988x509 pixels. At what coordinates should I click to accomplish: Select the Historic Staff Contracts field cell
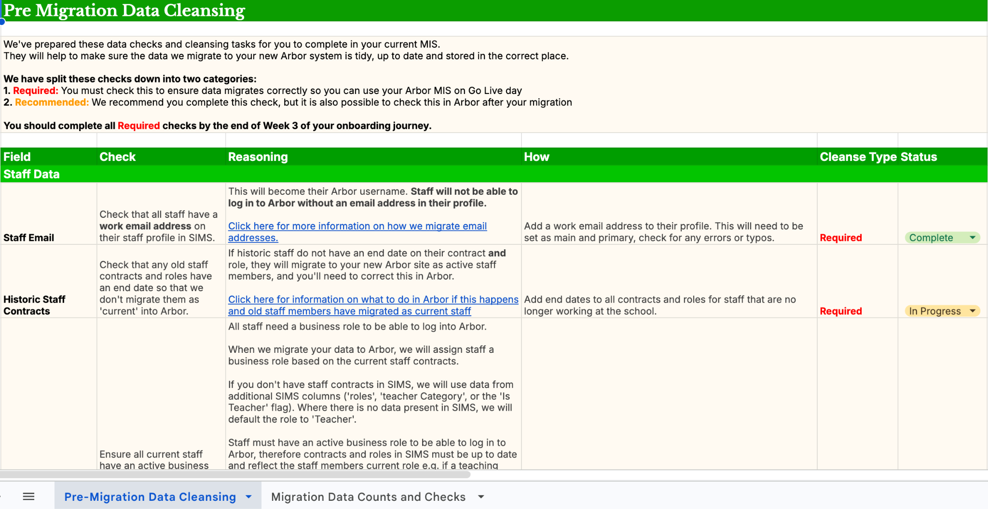(48, 281)
